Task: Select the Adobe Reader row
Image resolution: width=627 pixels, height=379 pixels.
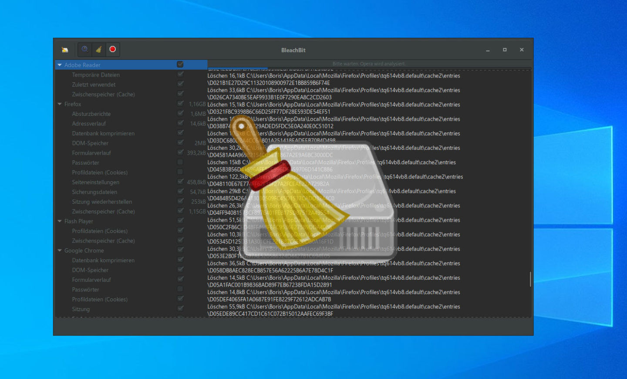Action: (x=131, y=65)
